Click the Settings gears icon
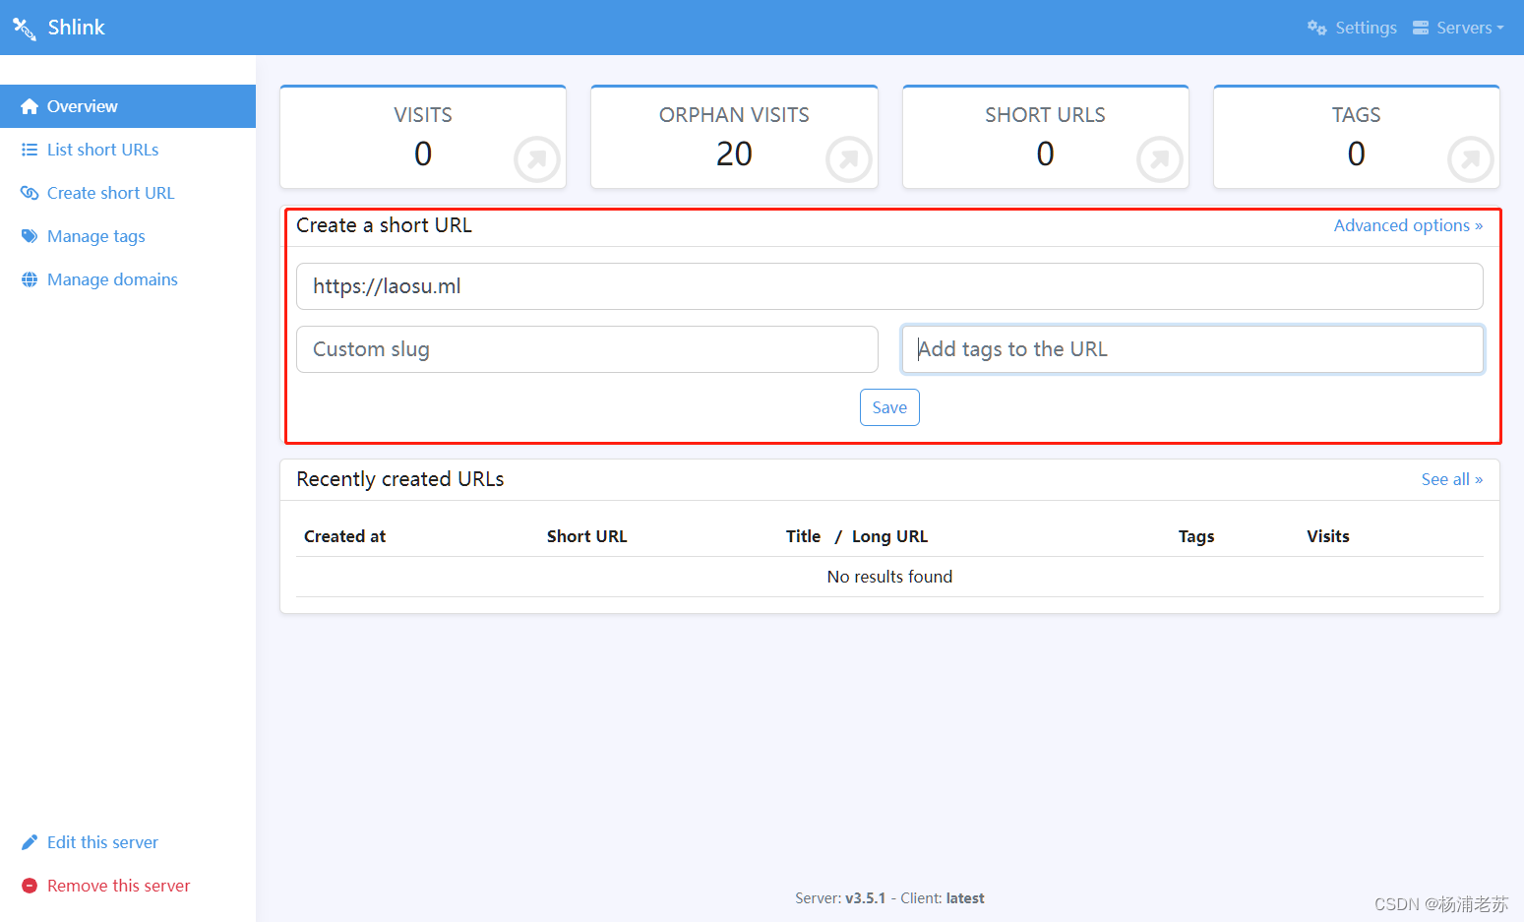Screen dimensions: 1524x922 point(1316,28)
